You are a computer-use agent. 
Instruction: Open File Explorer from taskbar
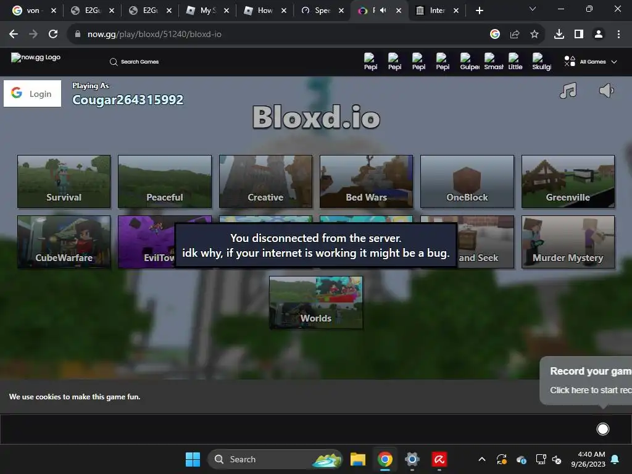pos(358,459)
